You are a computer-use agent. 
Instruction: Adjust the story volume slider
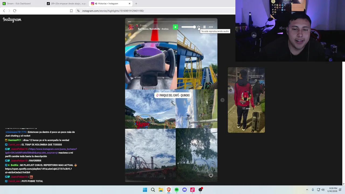[x=188, y=27]
